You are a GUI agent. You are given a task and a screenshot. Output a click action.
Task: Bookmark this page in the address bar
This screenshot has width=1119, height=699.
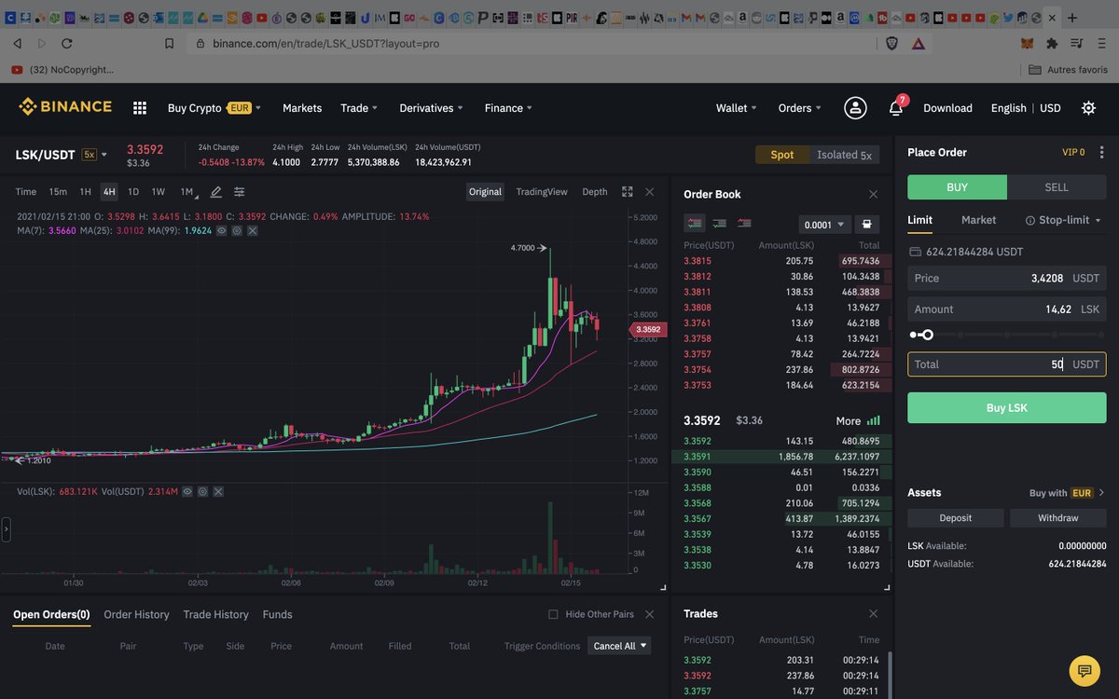point(169,44)
